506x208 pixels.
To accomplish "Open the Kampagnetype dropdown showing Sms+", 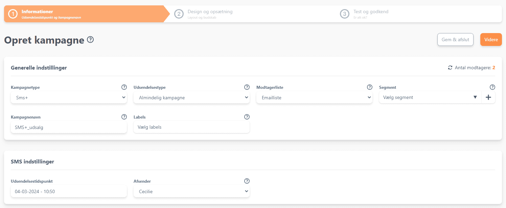I will click(69, 98).
